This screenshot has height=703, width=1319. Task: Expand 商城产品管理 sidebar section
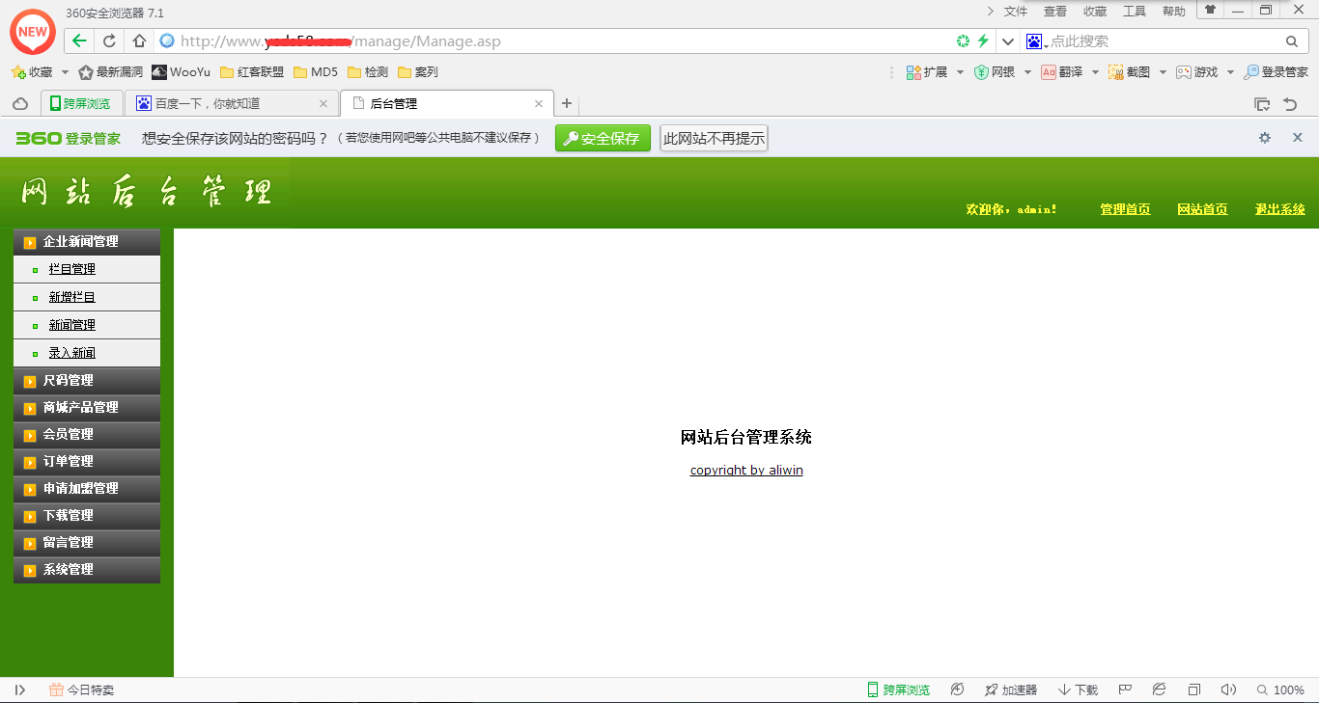click(x=87, y=408)
